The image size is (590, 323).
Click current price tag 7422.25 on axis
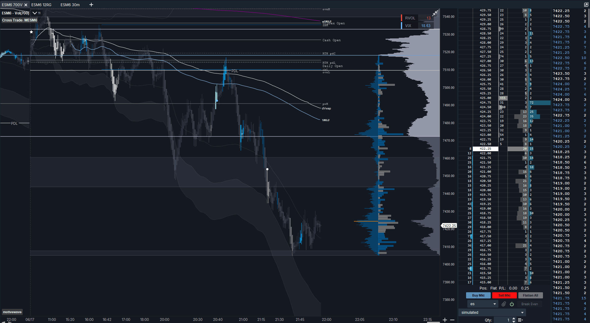(x=449, y=226)
